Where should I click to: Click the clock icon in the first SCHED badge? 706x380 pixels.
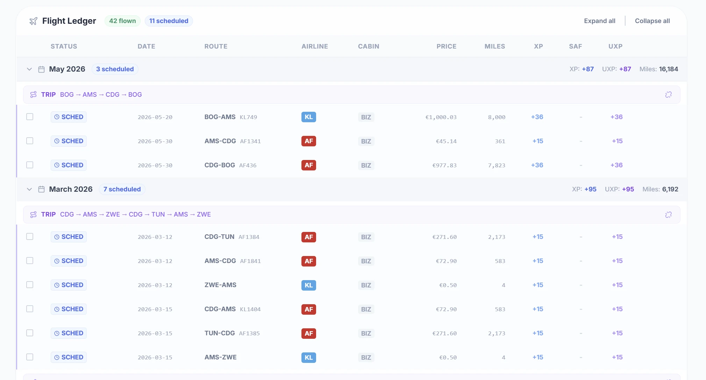[57, 117]
